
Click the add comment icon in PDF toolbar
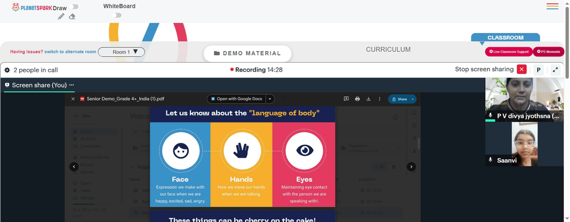point(346,98)
